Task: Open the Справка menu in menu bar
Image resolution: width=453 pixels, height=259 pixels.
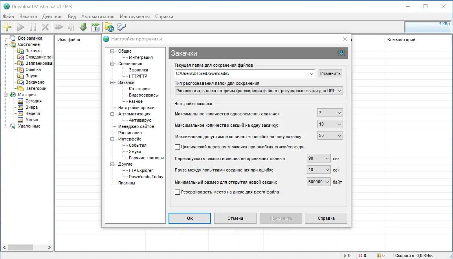Action: click(164, 16)
